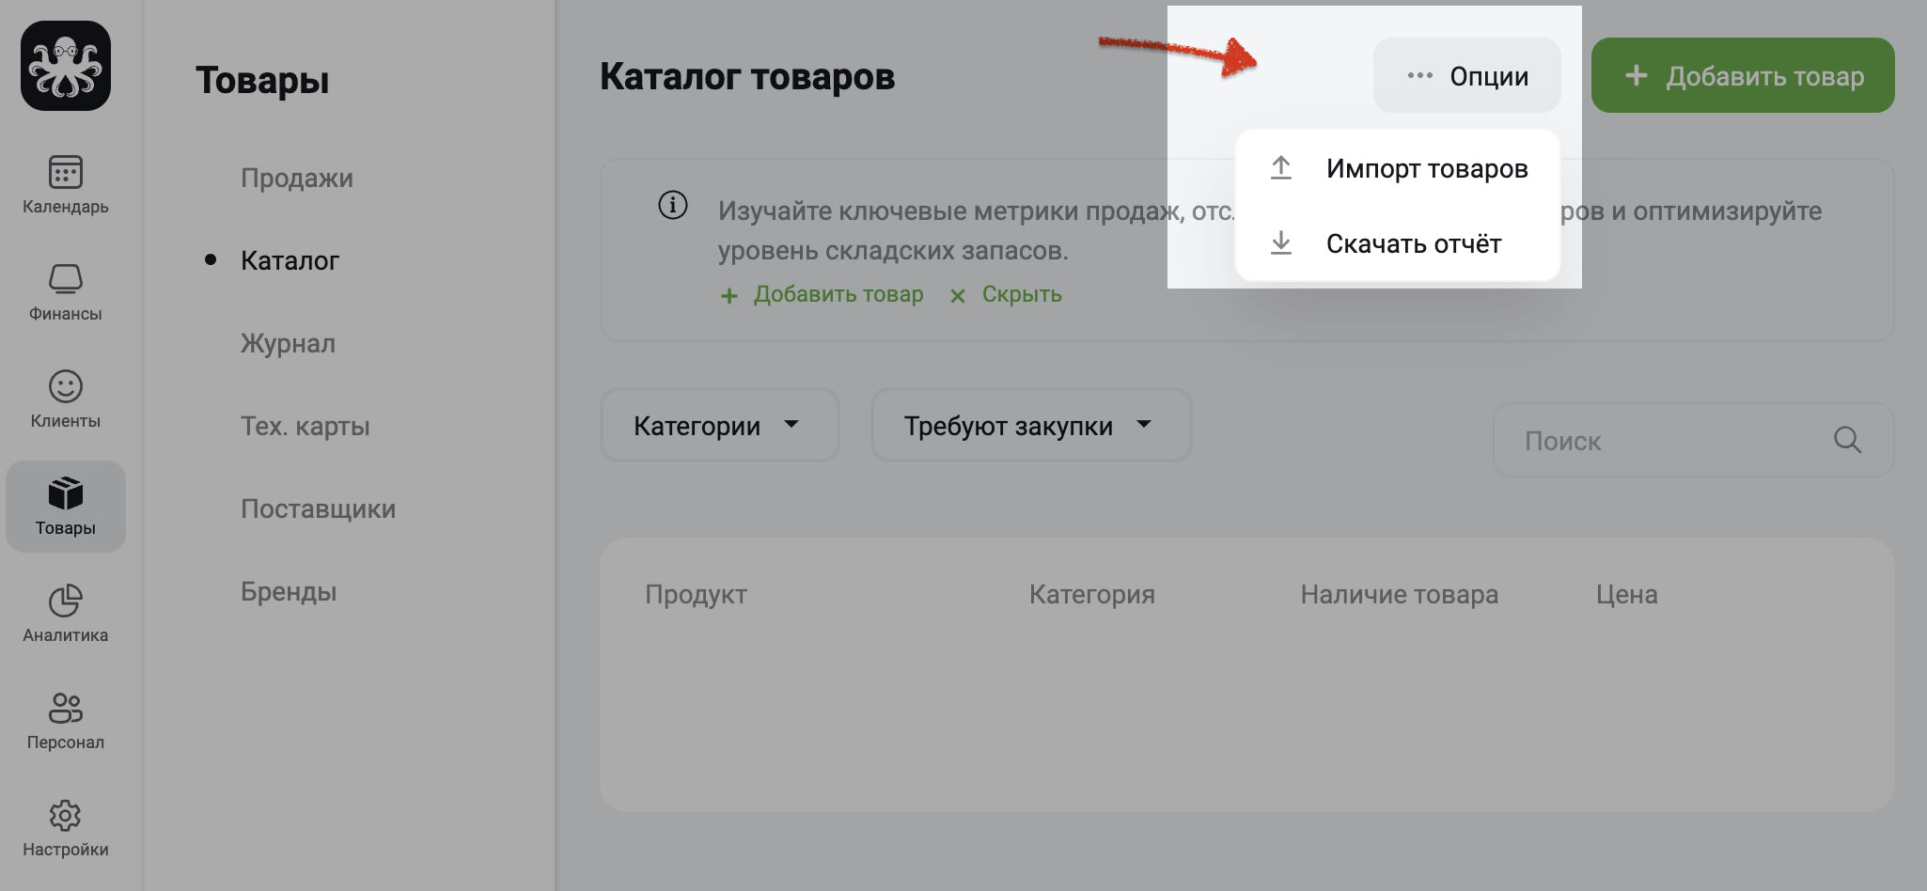Click the Добавить товар link in banner
Image resolution: width=1927 pixels, height=891 pixels.
click(838, 294)
